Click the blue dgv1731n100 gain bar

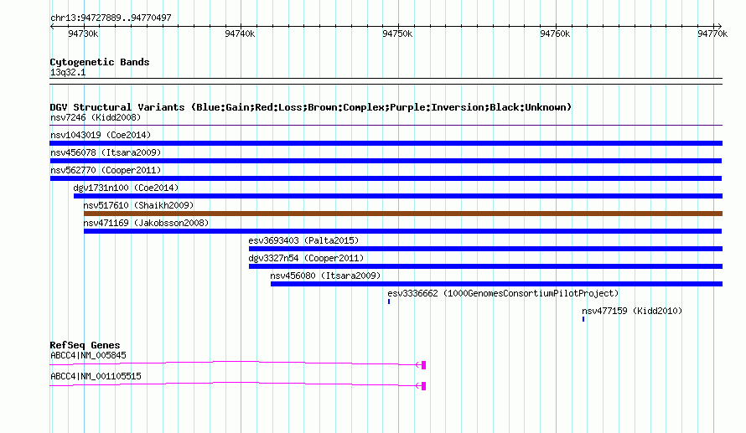398,196
